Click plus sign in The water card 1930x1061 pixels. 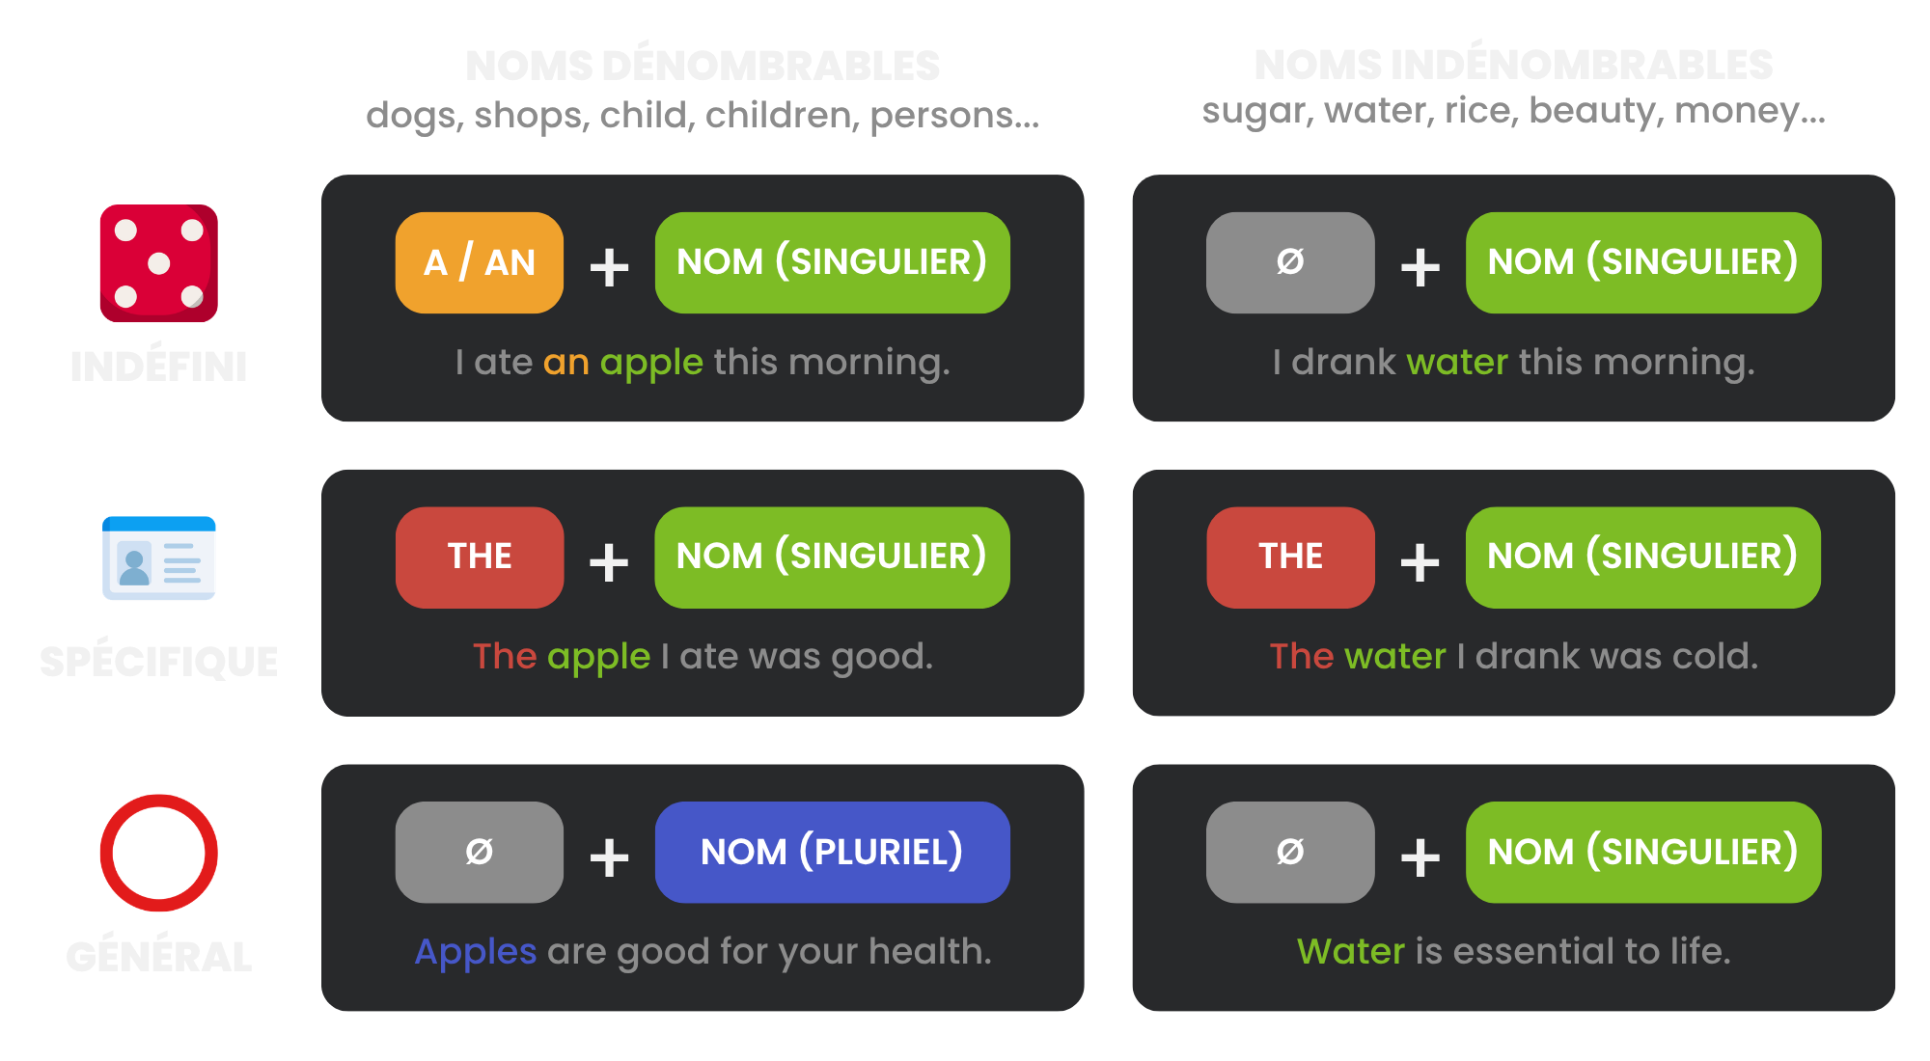click(1420, 562)
